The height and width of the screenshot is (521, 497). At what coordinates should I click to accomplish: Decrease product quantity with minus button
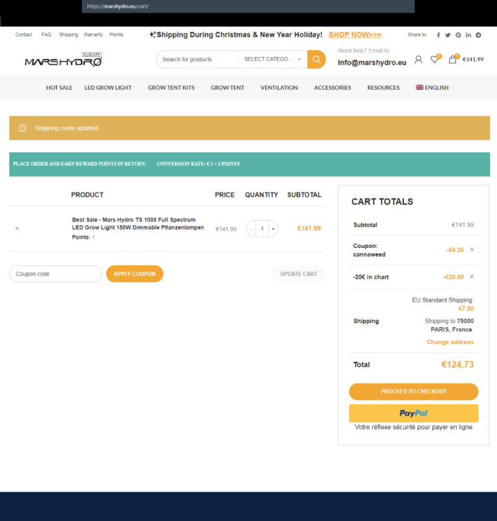(x=251, y=229)
